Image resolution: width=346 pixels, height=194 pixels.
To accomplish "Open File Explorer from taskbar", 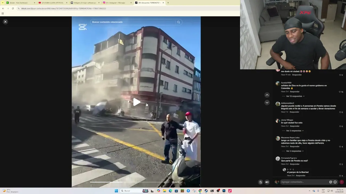I will 164,191.
